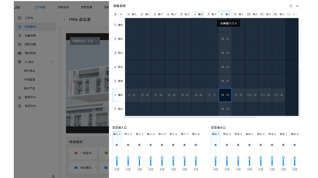Go back using arrow beside 1904 会议室
The image size is (318, 178).
[64, 20]
